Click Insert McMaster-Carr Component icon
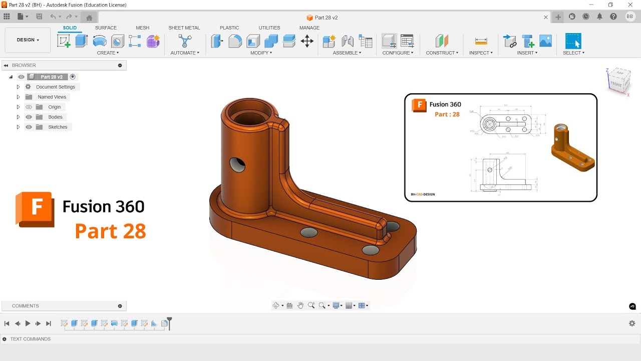641x361 pixels. click(528, 41)
